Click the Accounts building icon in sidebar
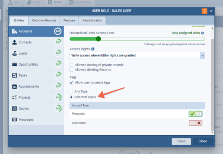The height and width of the screenshot is (154, 223). (14, 31)
